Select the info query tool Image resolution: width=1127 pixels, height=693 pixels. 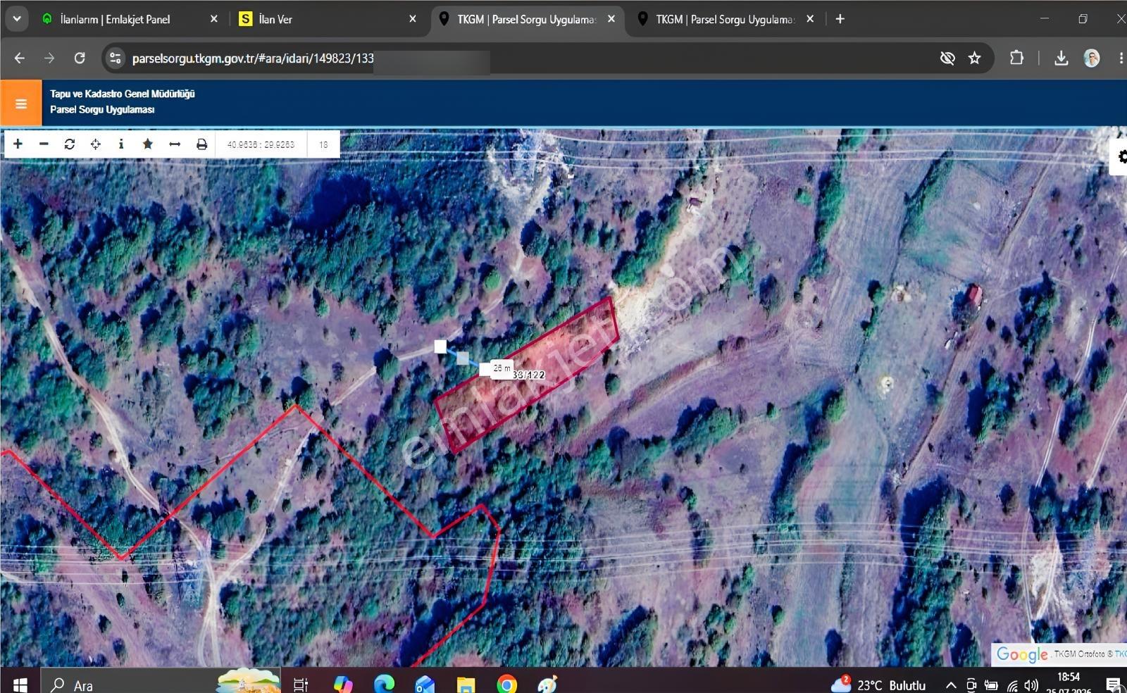121,144
